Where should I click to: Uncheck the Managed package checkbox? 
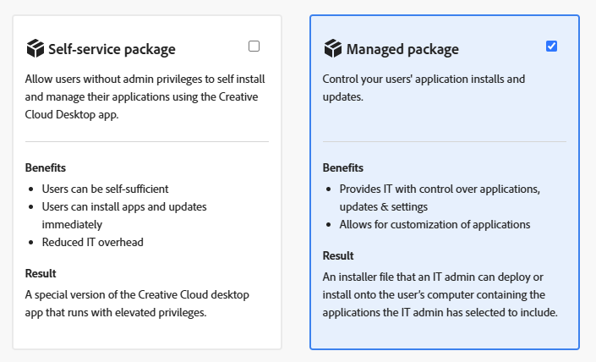(x=552, y=46)
